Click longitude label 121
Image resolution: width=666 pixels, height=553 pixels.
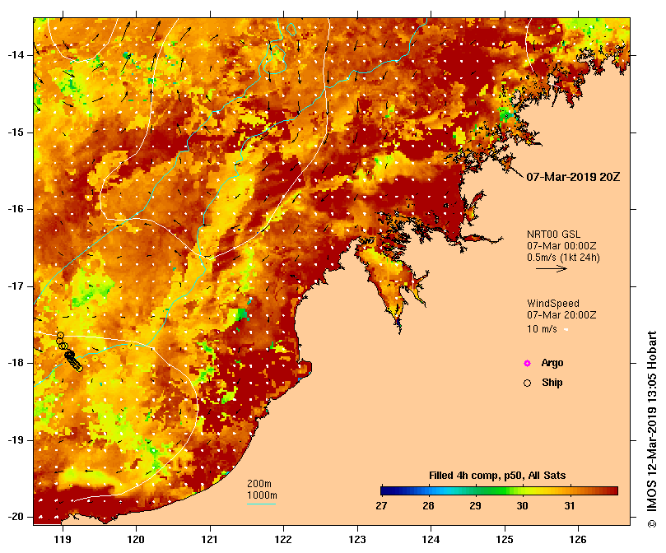point(210,539)
